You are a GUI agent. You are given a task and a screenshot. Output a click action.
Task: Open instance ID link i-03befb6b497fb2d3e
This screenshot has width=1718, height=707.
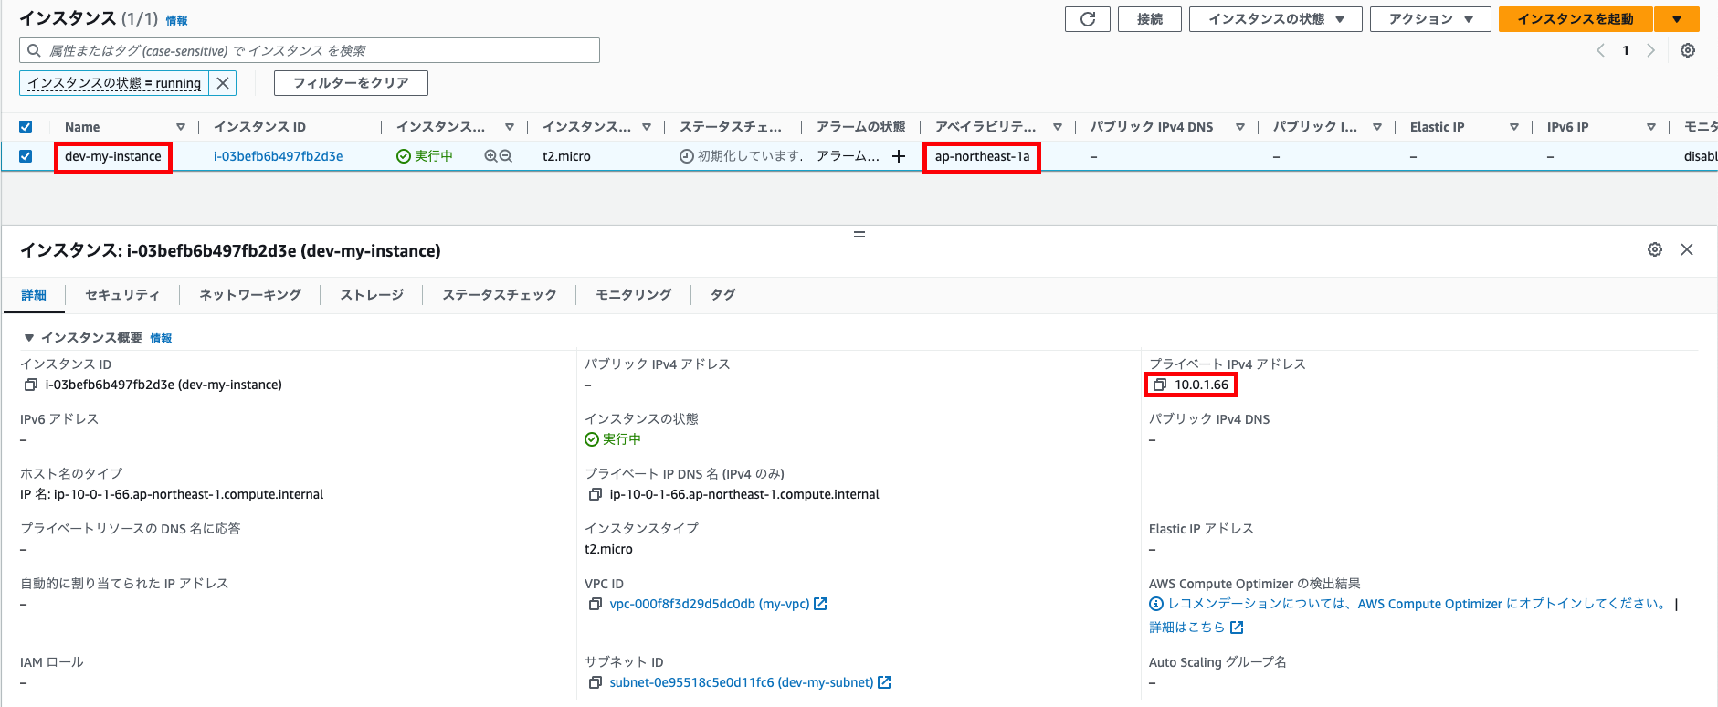pyautogui.click(x=279, y=156)
